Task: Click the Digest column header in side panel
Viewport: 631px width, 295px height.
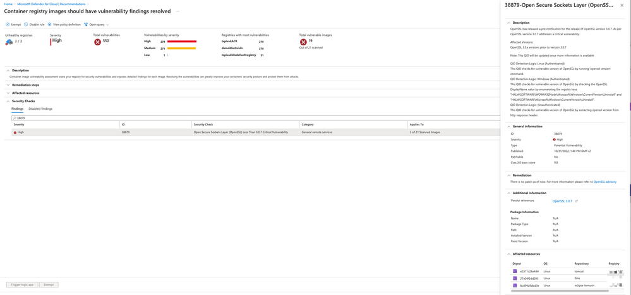Action: tap(517, 263)
